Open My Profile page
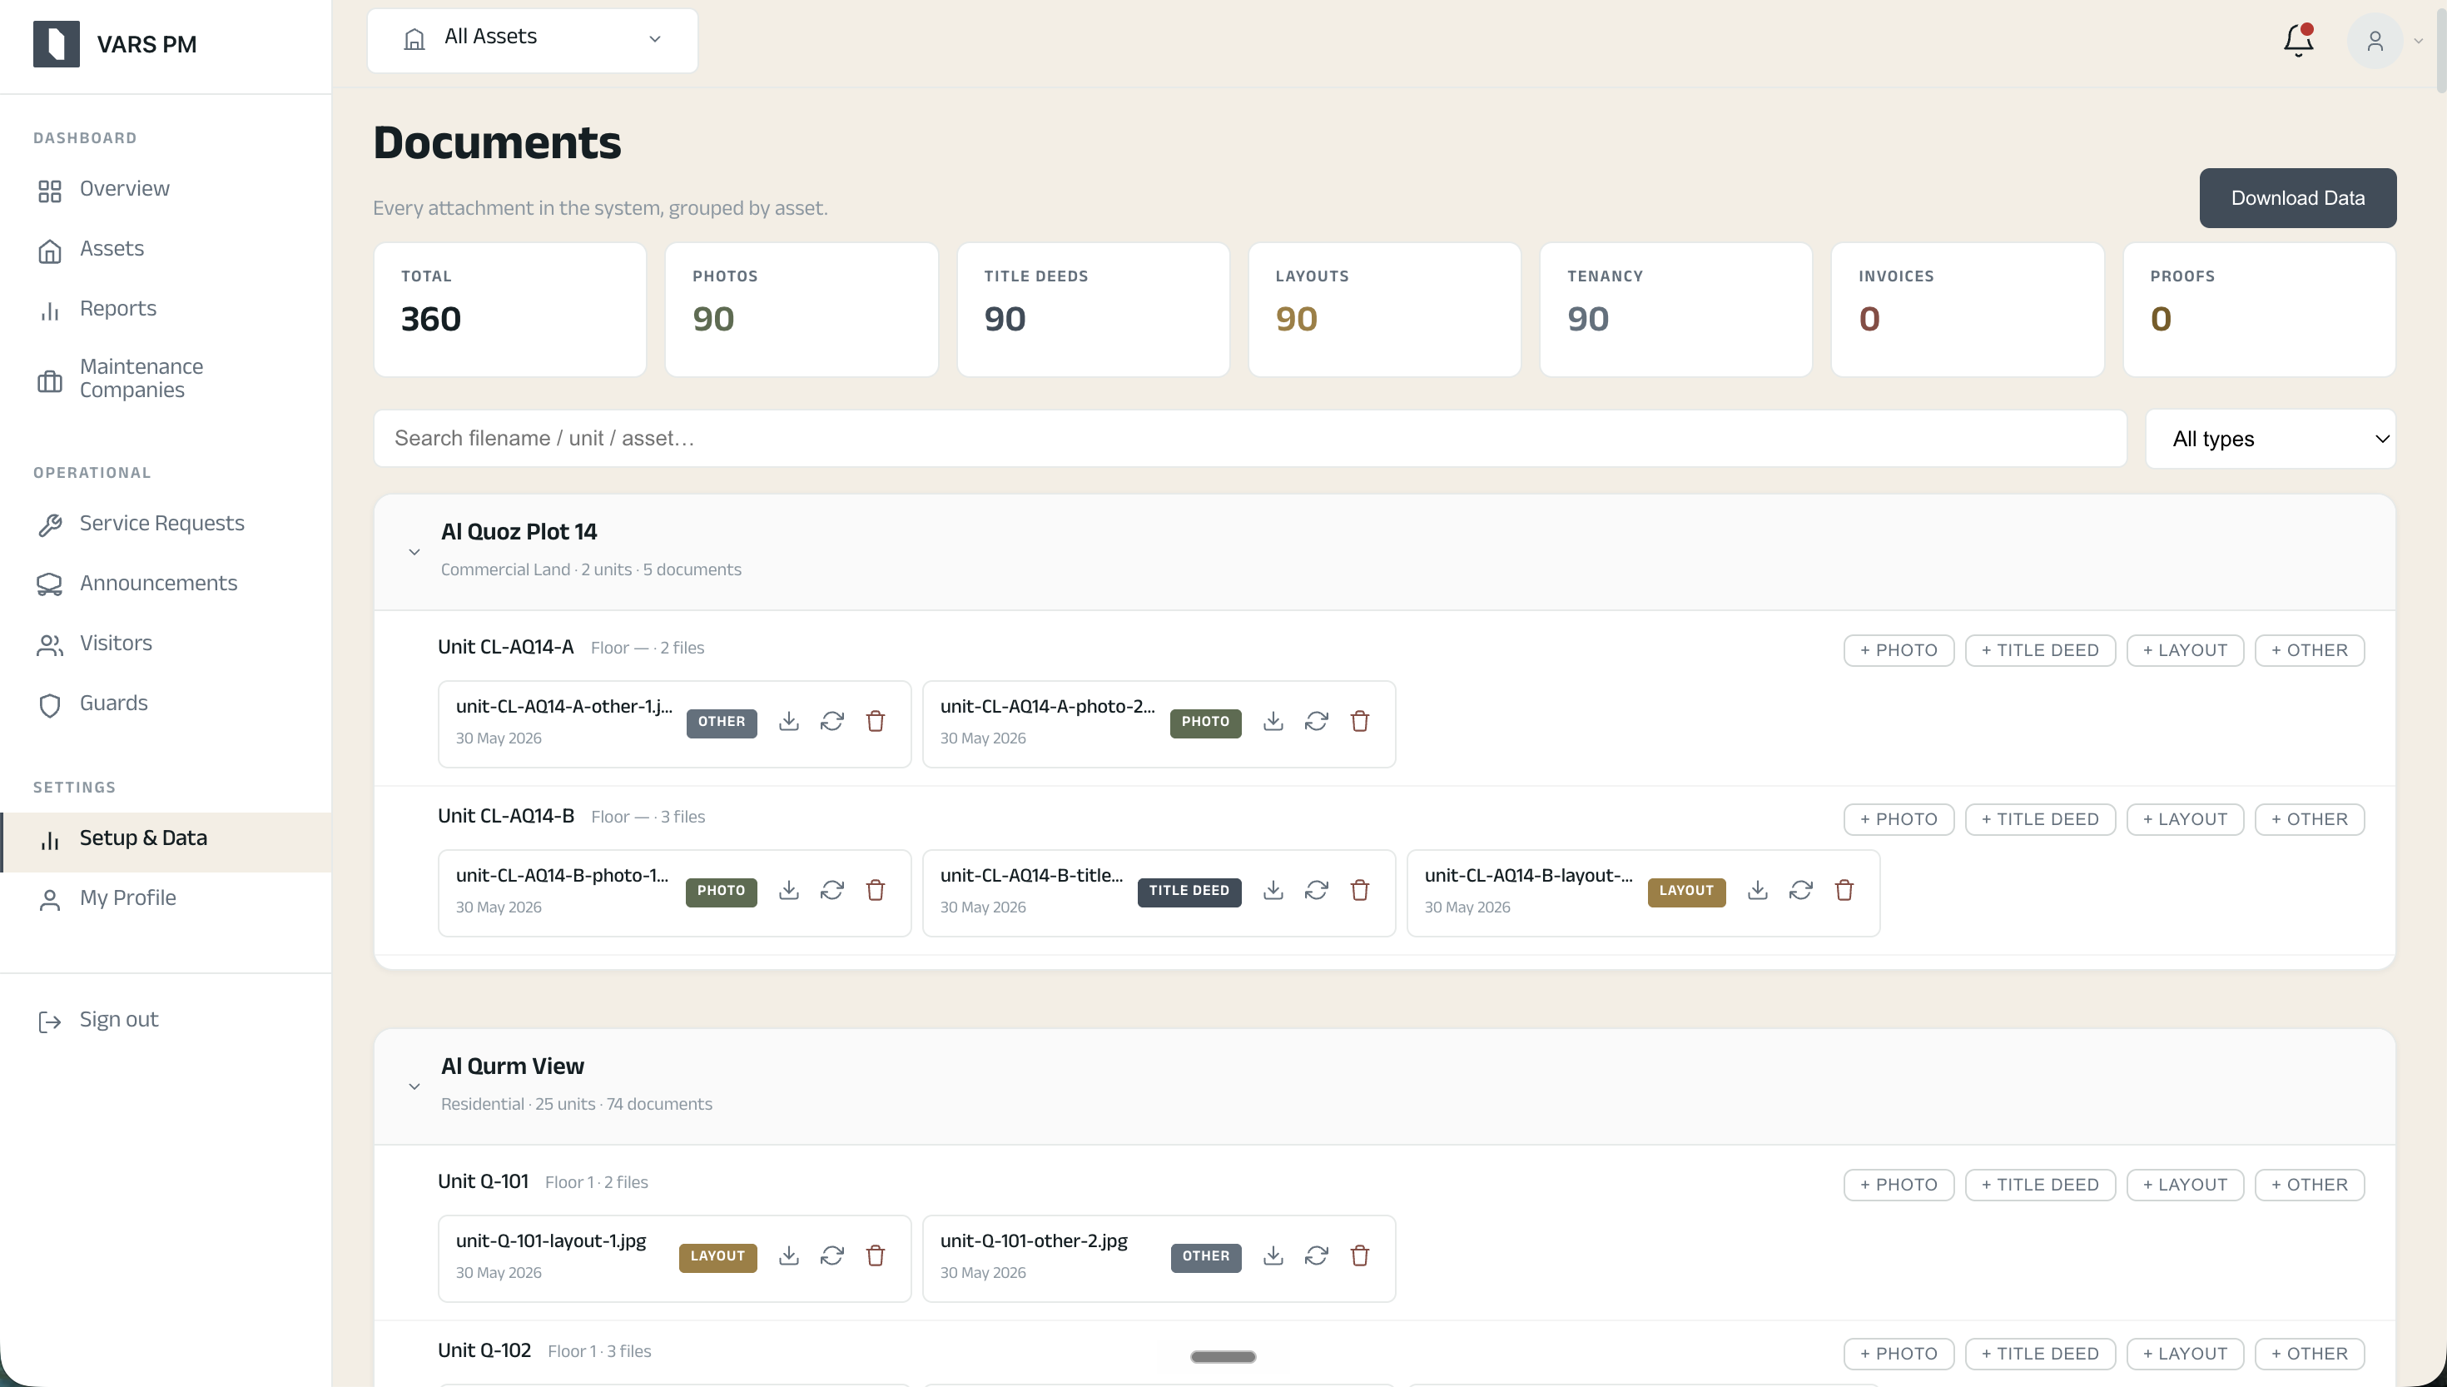 coord(166,898)
